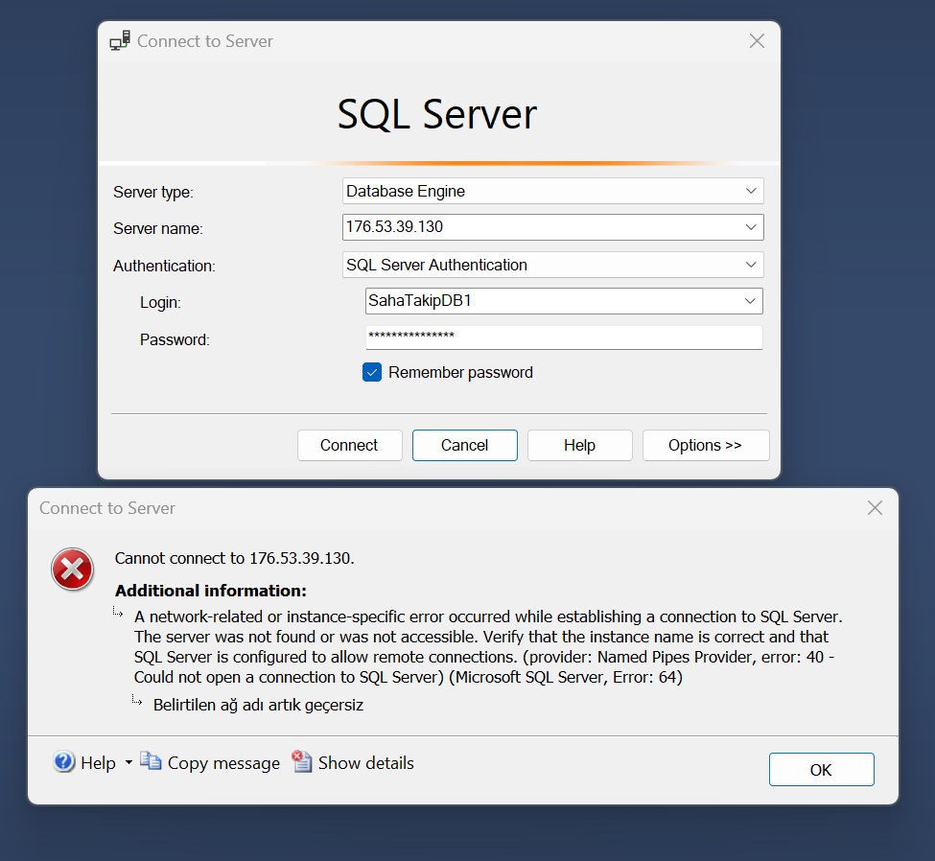Viewport: 935px width, 861px height.
Task: Click the SQL Server banner title
Action: pyautogui.click(x=437, y=114)
